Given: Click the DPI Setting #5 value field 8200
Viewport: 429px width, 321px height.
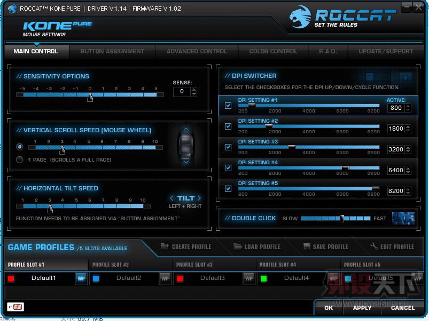Looking at the screenshot, I should (396, 191).
